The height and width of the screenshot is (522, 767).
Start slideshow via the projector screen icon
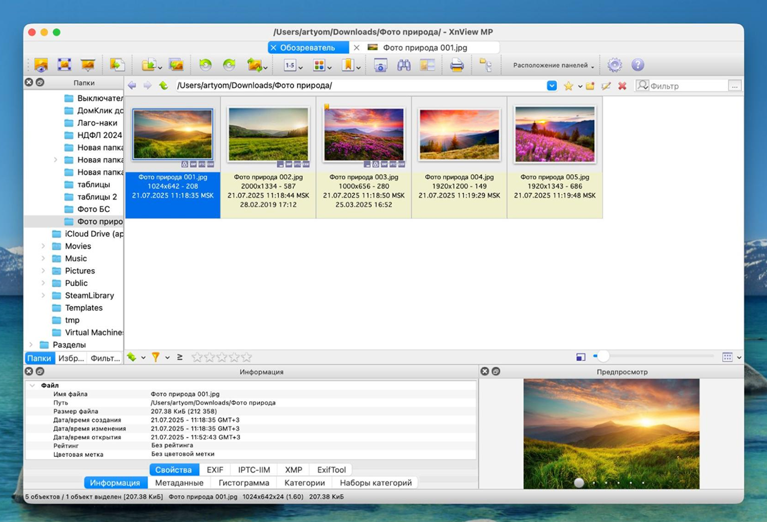87,65
